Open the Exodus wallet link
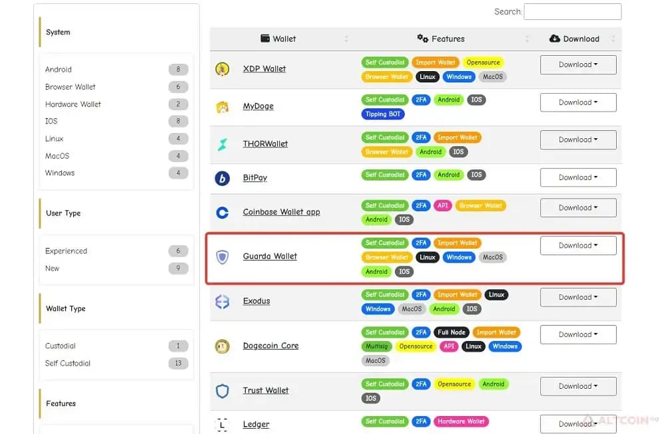Screen dimensions: 666x434 point(256,301)
